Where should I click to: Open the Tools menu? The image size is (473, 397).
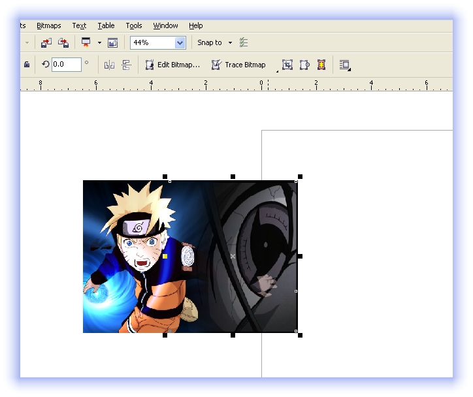click(134, 25)
